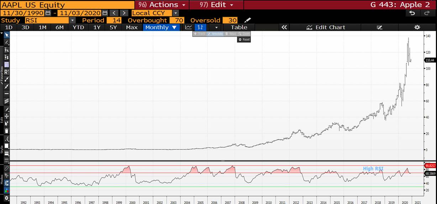Select the pointer arrow tool in left toolbar
Image resolution: width=437 pixels, height=204 pixels.
(6, 35)
